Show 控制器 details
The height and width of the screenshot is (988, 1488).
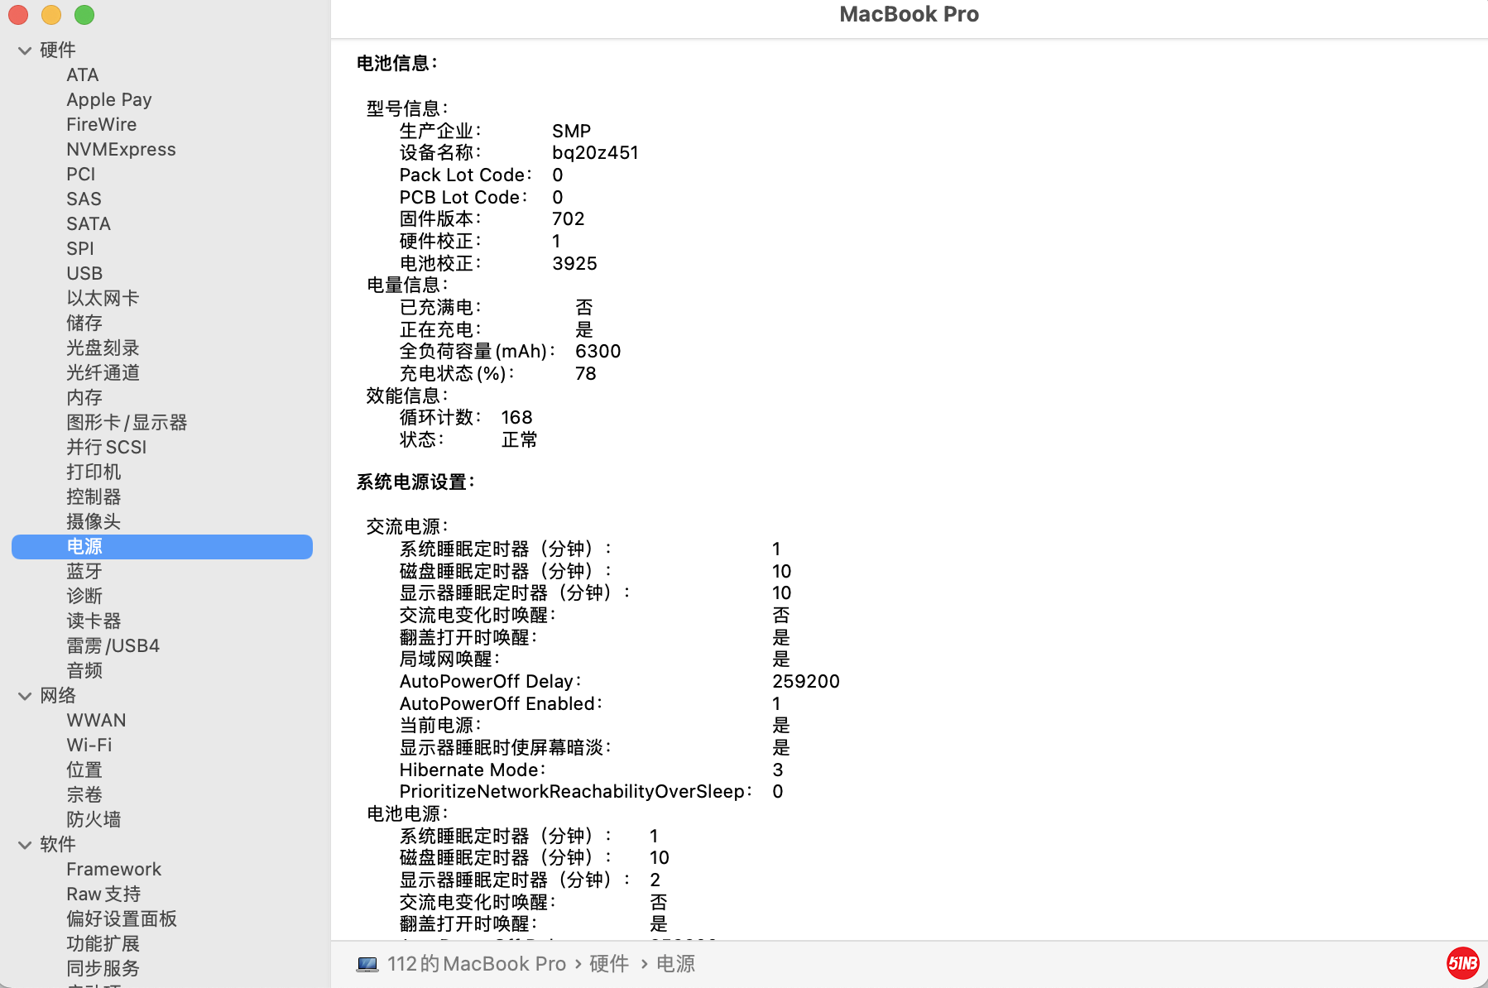pos(94,497)
